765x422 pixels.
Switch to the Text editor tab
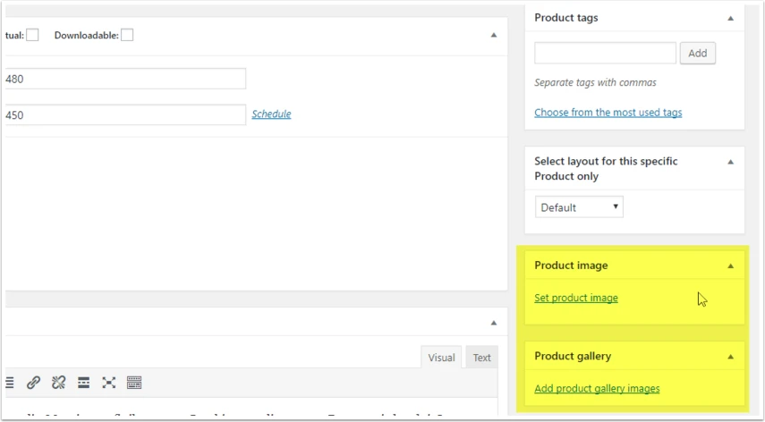[x=481, y=358]
